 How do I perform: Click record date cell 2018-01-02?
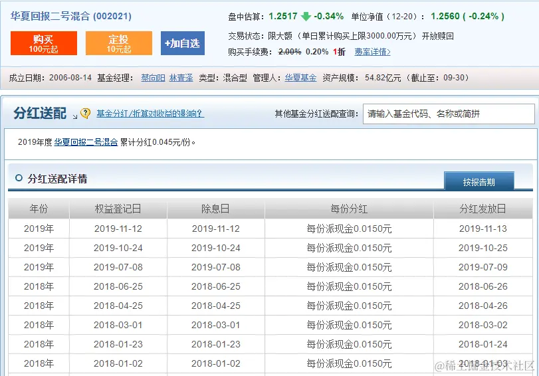[118, 363]
